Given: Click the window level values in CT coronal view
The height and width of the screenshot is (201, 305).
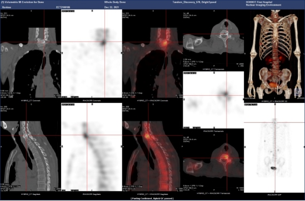Looking at the screenshot, I should tap(57, 96).
